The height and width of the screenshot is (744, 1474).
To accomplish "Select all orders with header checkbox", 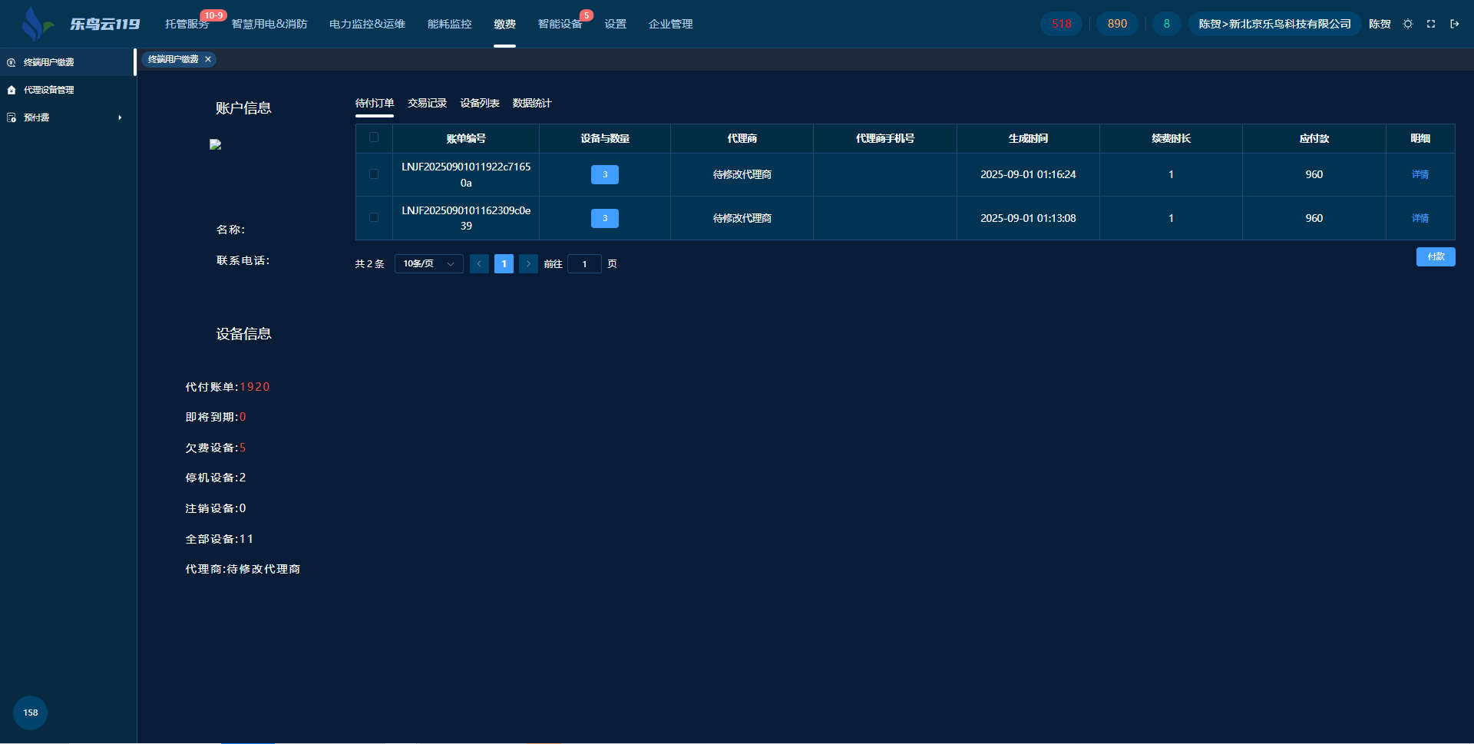I will tap(374, 137).
